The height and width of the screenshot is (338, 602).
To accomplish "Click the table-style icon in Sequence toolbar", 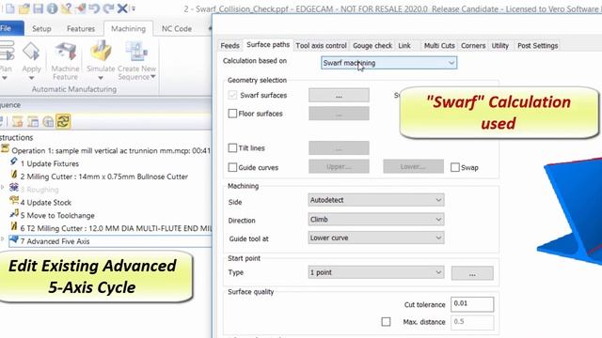I will point(33,122).
